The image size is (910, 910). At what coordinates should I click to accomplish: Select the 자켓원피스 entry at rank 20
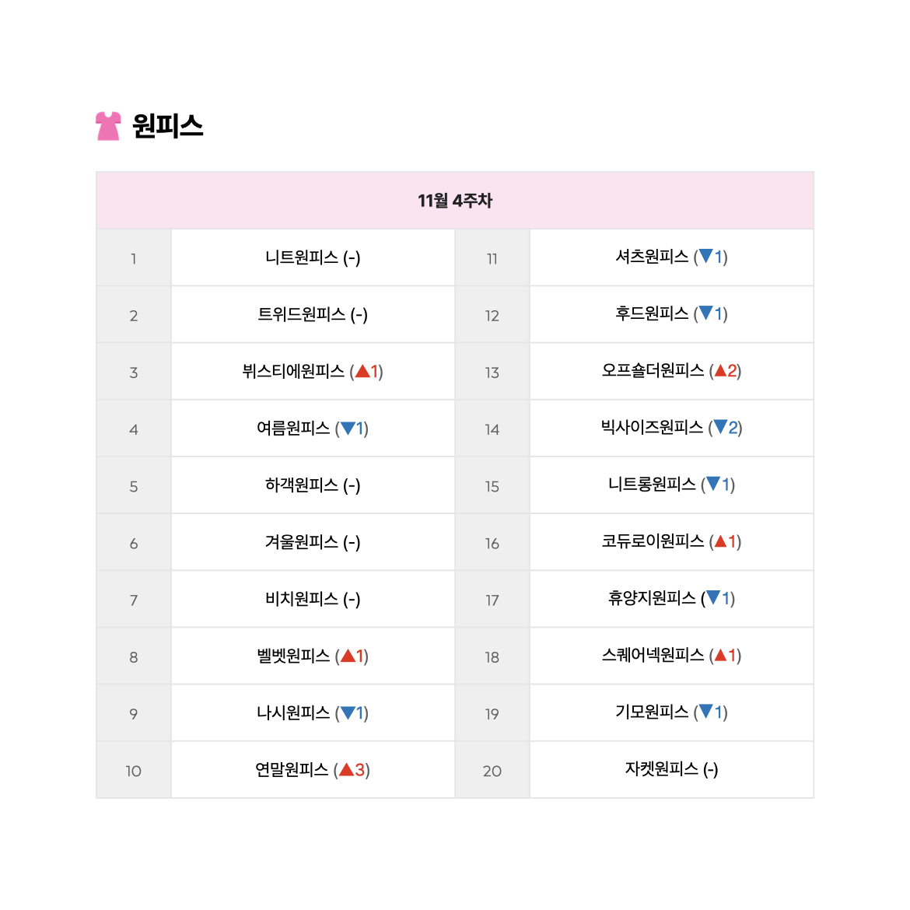pyautogui.click(x=671, y=769)
